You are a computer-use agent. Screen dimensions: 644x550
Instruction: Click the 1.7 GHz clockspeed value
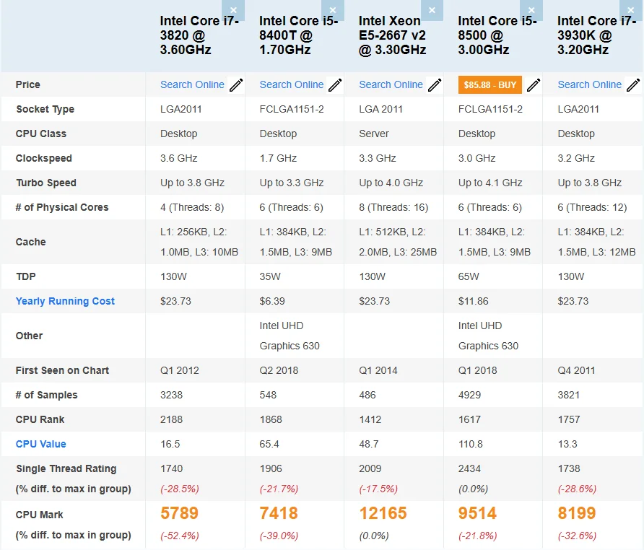pyautogui.click(x=278, y=158)
